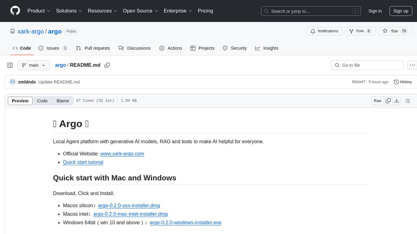Expand the file tree side panel
417x234 pixels.
[x=10, y=65]
